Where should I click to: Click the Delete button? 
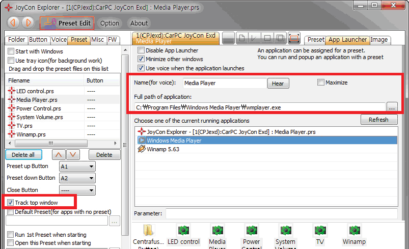pyautogui.click(x=104, y=155)
